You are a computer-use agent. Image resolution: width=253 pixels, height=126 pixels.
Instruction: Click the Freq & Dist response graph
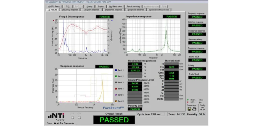[x=83, y=36]
